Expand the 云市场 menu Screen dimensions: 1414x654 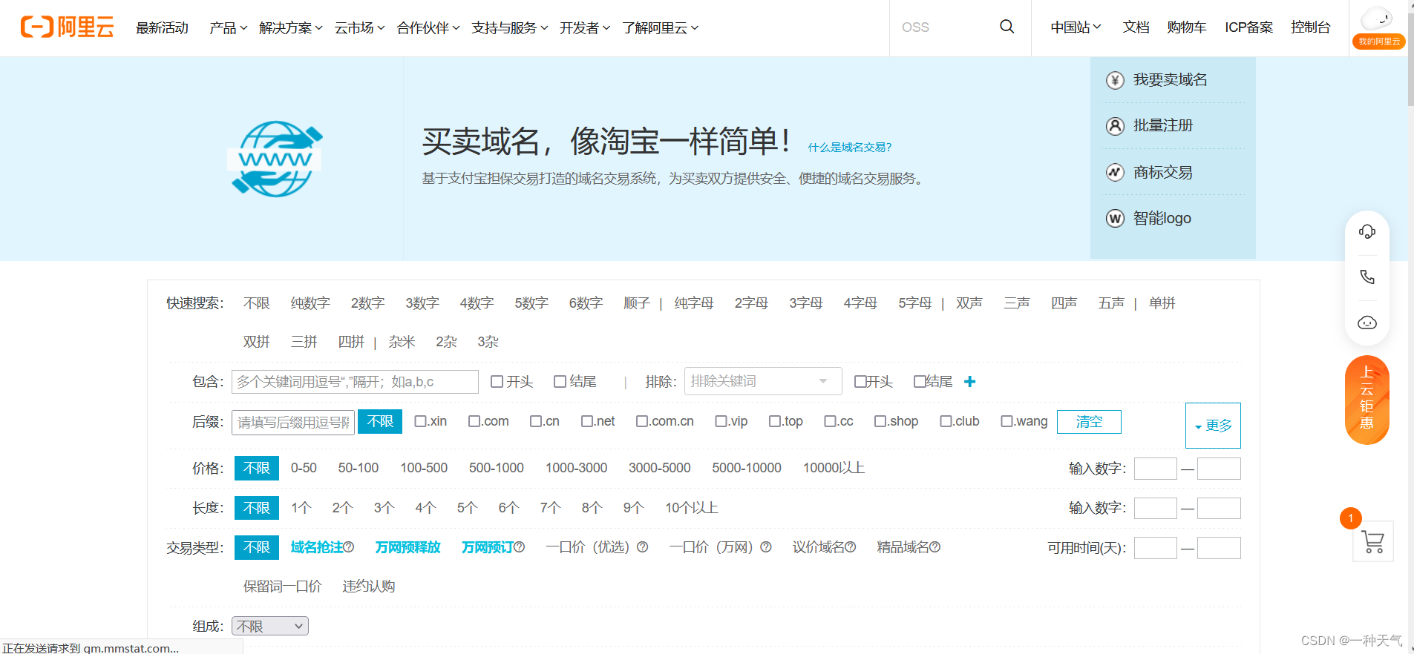pyautogui.click(x=359, y=27)
